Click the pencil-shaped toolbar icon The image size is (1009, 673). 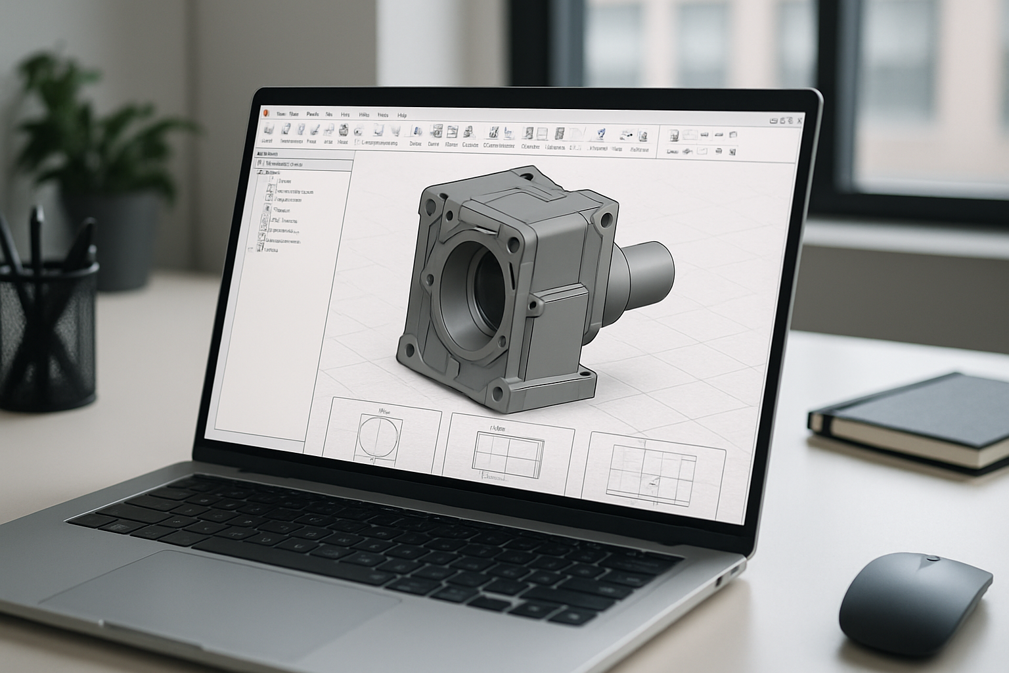[314, 129]
